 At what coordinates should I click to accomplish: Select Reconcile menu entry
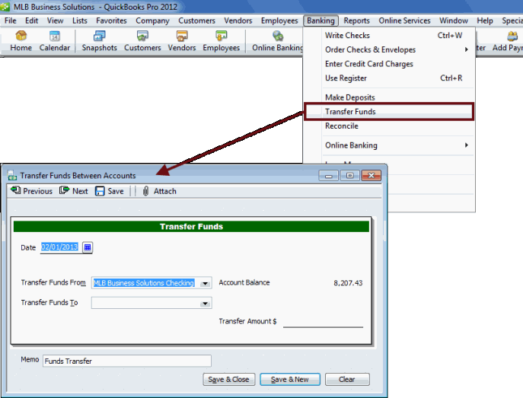[389, 126]
